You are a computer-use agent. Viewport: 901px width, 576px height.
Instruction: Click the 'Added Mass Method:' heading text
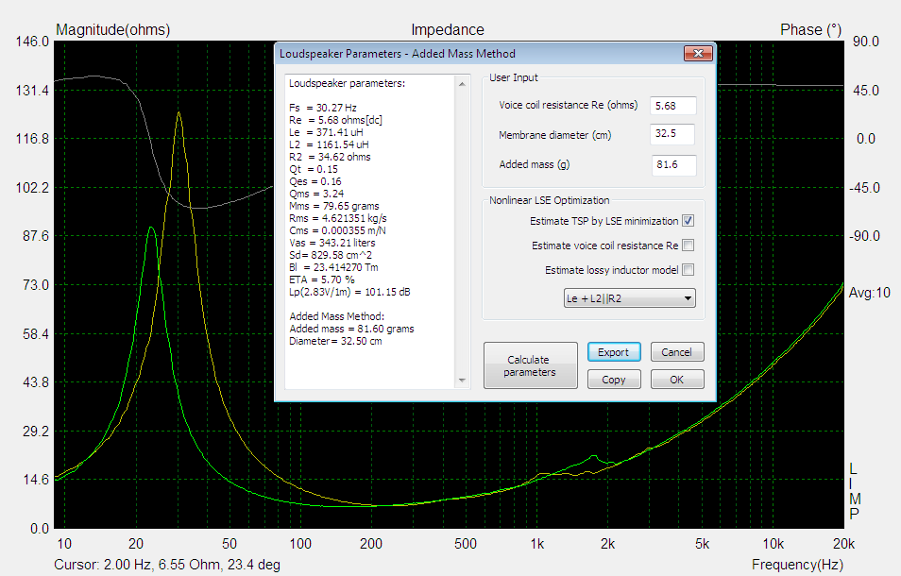pos(337,316)
